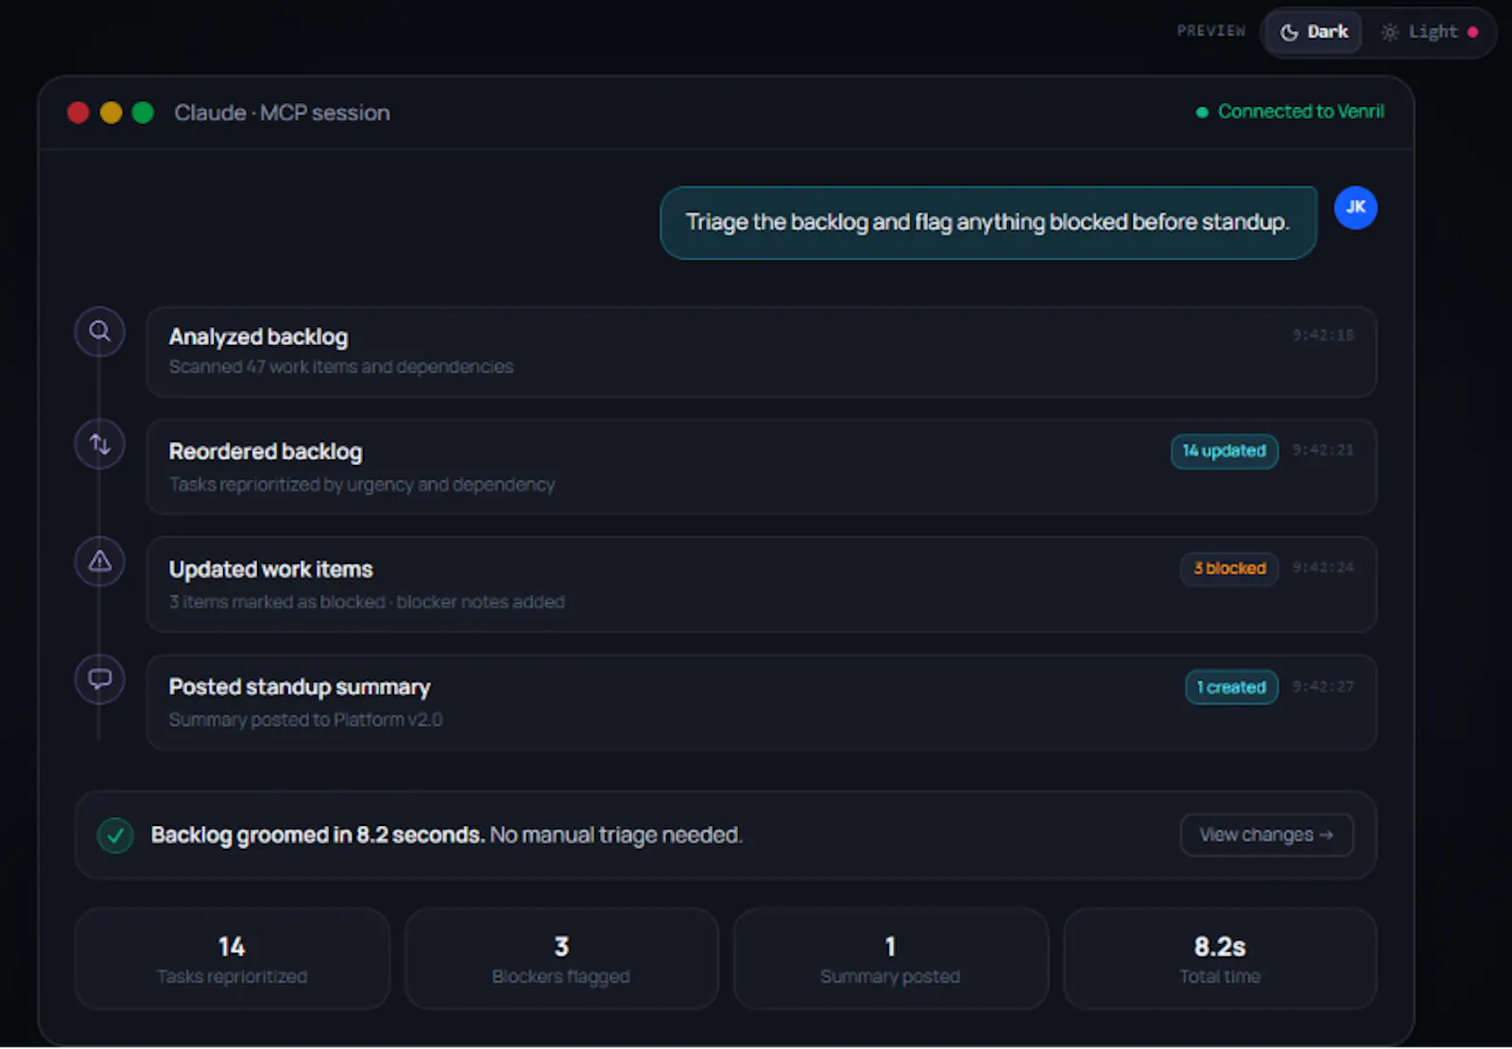Click the 3 Blockers flagged stat card
This screenshot has width=1512, height=1049.
coord(561,958)
